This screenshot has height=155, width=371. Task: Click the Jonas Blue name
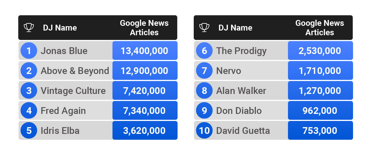pos(64,51)
